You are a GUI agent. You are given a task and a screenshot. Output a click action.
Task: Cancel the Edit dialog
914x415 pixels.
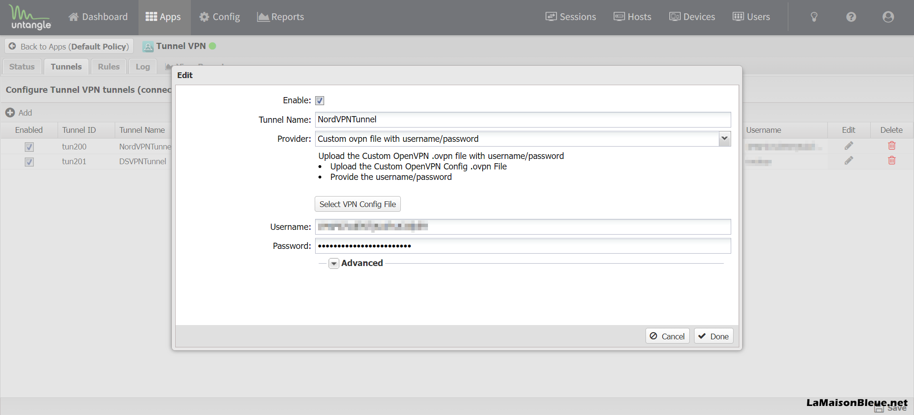coord(667,336)
